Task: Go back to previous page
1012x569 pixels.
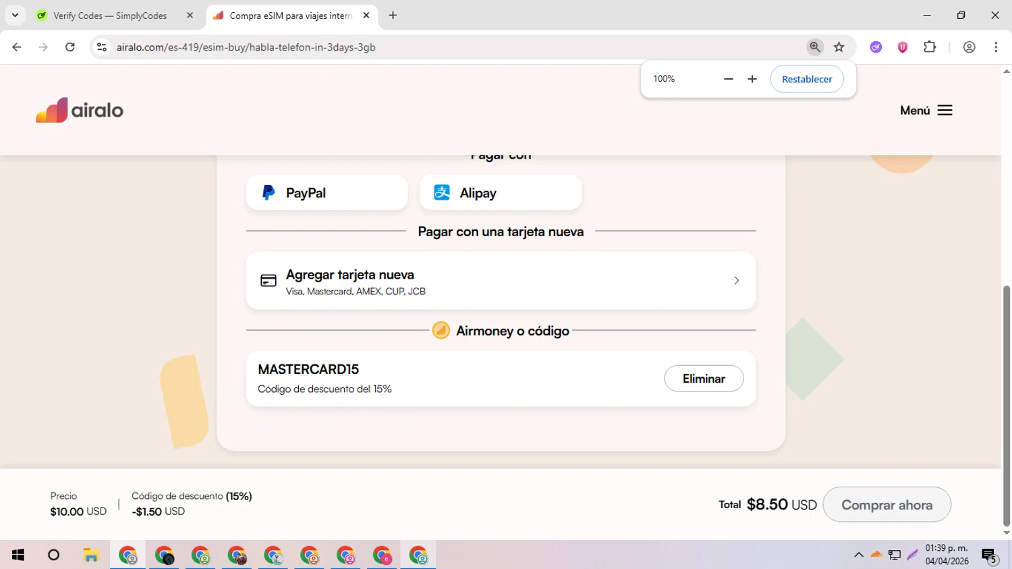Action: click(17, 47)
